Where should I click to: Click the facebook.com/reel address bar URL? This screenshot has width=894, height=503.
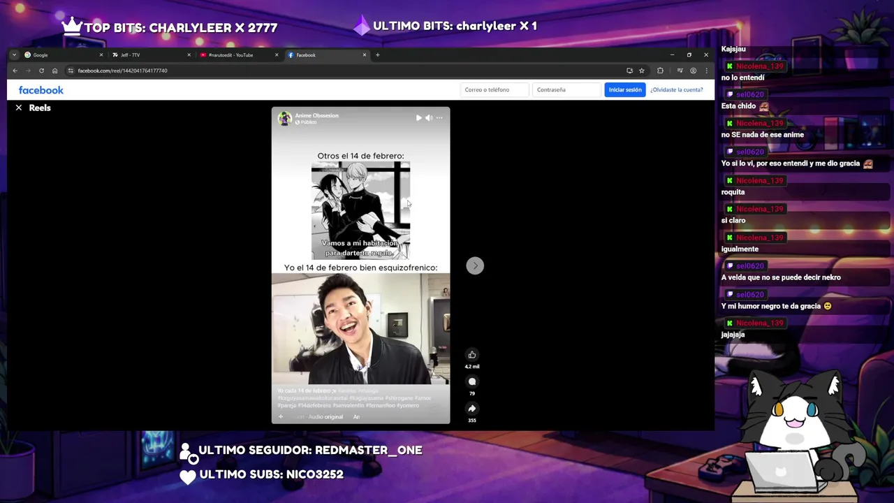click(x=122, y=71)
